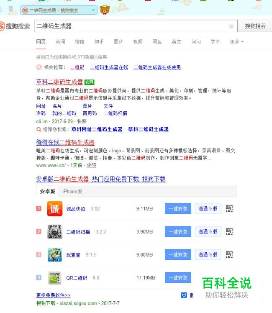Open the 二维码扫描 sublink under 草料
Image resolution: width=272 pixels, height=313 pixels.
point(115,113)
